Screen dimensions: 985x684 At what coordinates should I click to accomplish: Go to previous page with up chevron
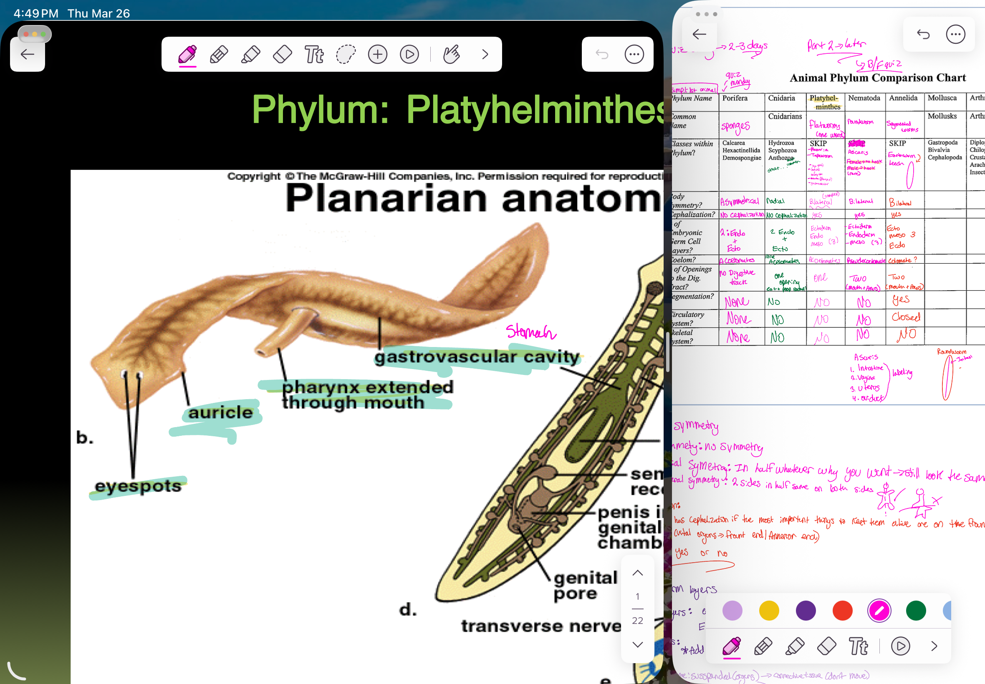pyautogui.click(x=637, y=573)
